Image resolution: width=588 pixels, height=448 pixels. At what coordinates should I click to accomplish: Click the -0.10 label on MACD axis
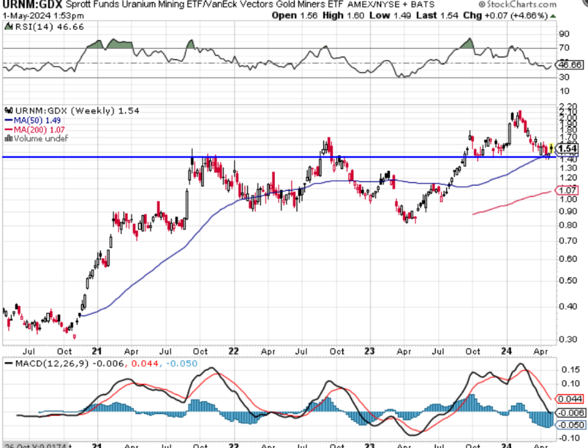point(570,438)
